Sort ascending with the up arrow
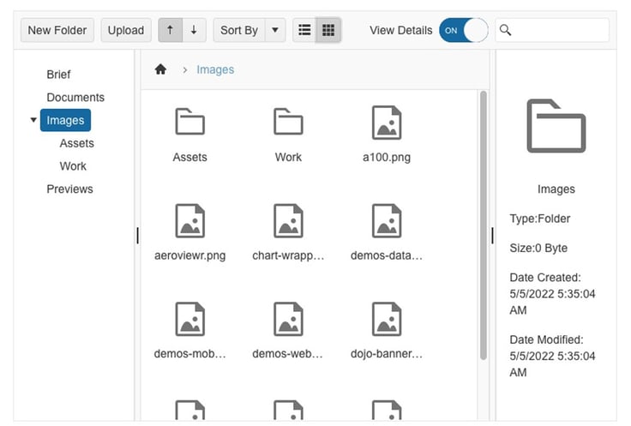The image size is (631, 426). (171, 30)
